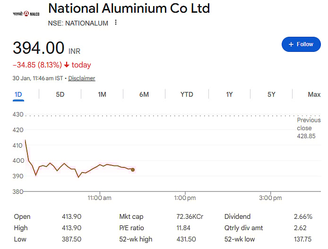Select the 1D chart range tab
The image size is (328, 249).
[x=18, y=94]
